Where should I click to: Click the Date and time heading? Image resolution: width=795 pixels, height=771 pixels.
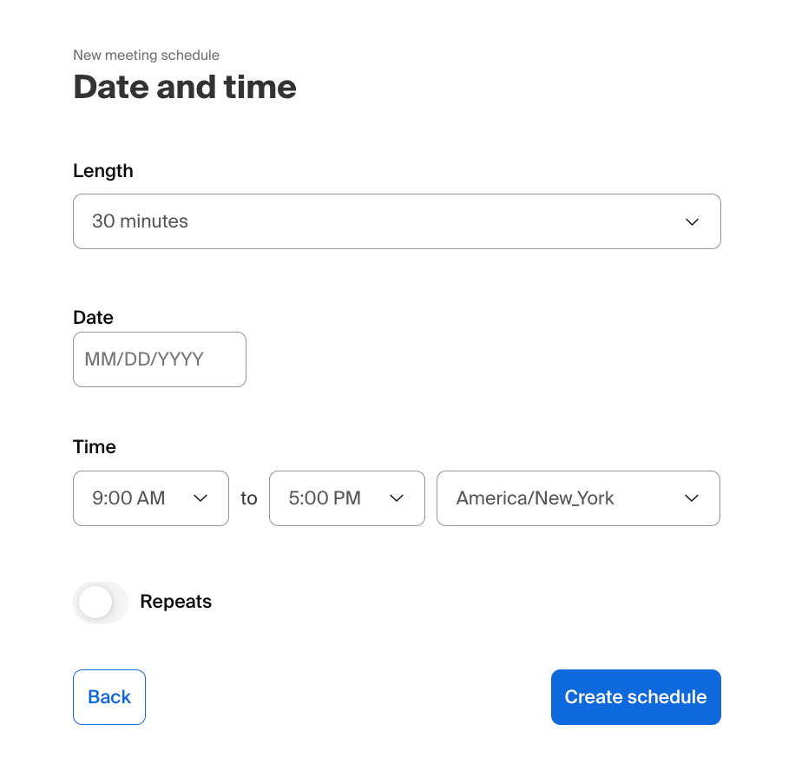185,87
